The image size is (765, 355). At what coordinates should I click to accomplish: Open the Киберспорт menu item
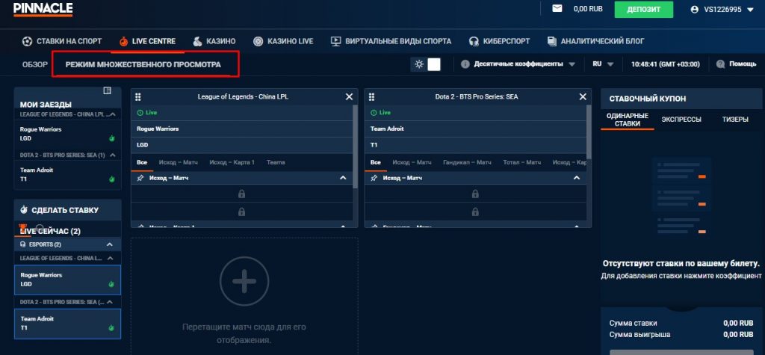click(496, 41)
